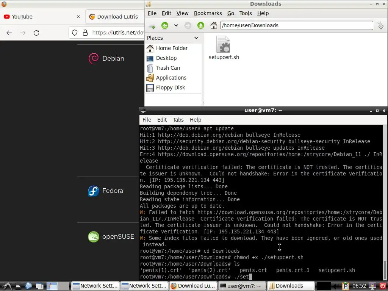Switch to Download Lu... taskbar button
Screen dimensions: 388x291
193,286
